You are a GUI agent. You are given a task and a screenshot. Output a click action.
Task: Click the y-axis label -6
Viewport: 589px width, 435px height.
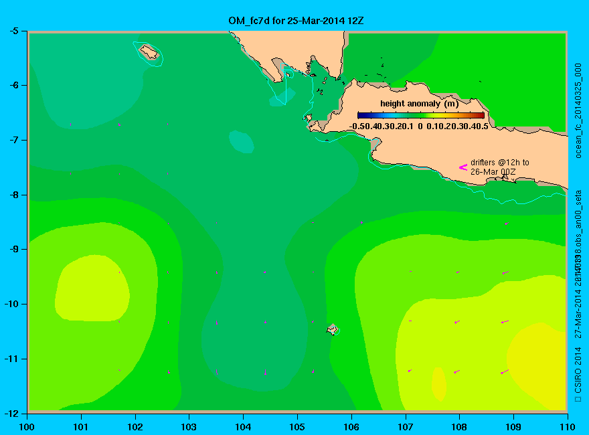point(14,85)
